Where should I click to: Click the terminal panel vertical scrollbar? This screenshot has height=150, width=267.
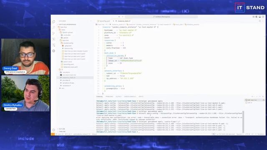pos(243,122)
